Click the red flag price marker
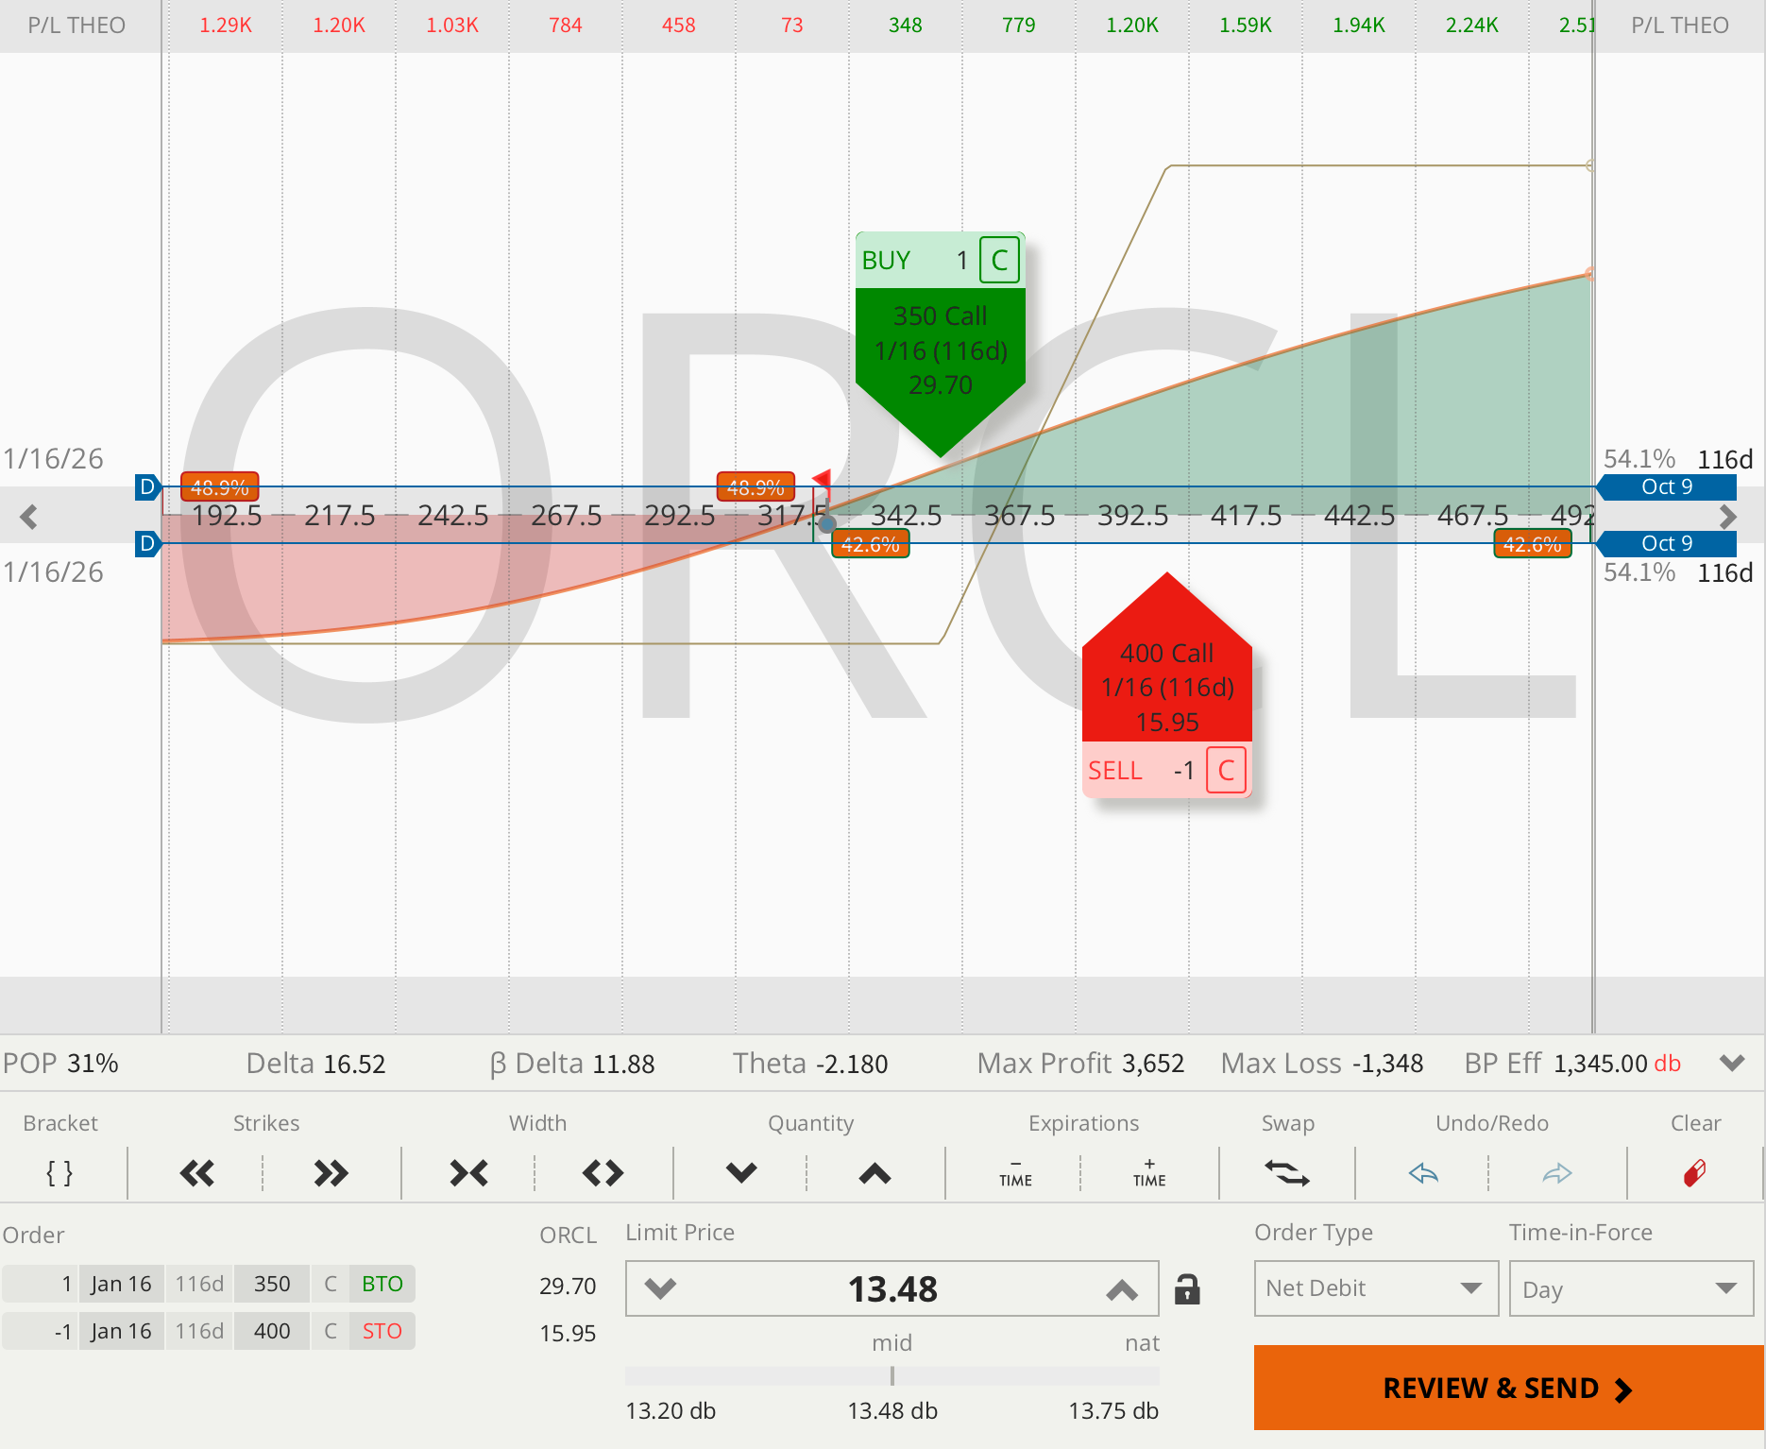This screenshot has width=1766, height=1449. 822,479
